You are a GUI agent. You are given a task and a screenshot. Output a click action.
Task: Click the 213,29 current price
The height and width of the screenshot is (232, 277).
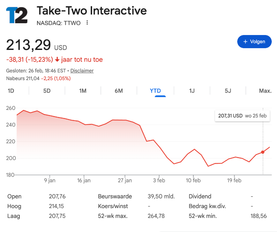click(x=29, y=45)
